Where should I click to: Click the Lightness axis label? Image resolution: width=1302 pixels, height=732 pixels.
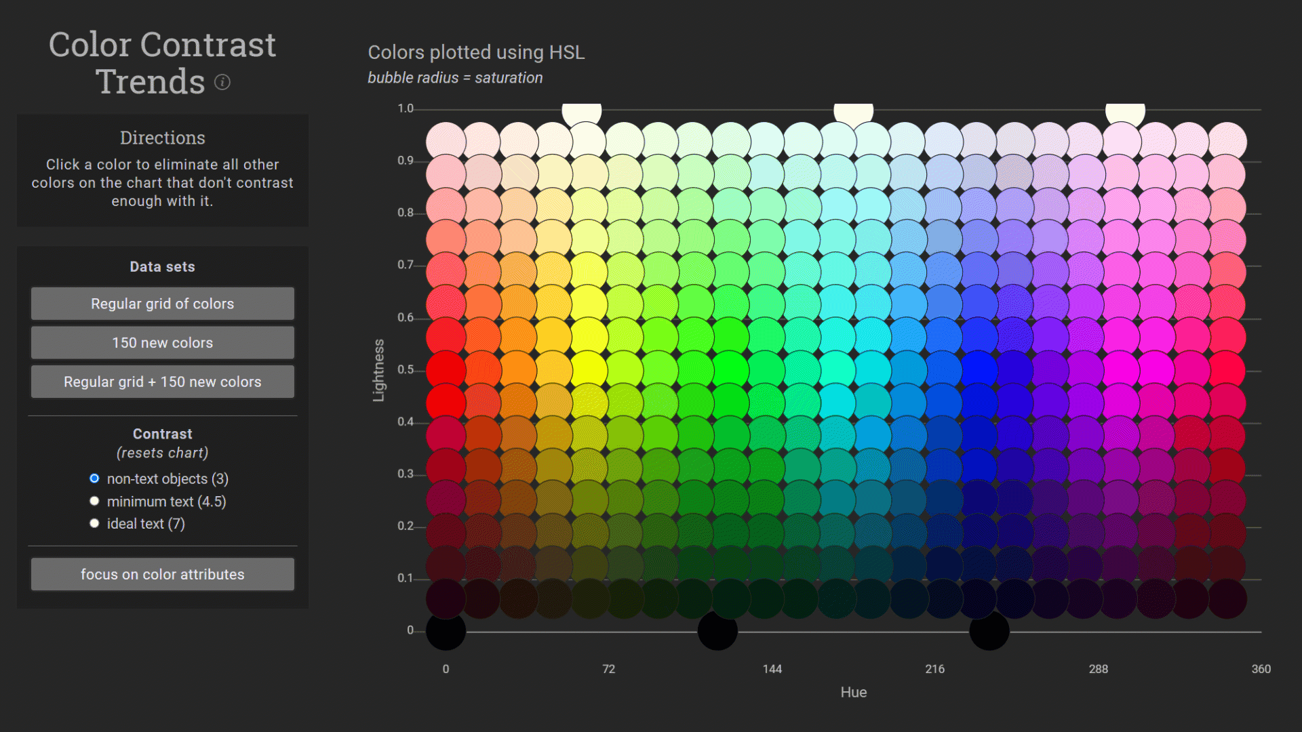click(x=378, y=368)
